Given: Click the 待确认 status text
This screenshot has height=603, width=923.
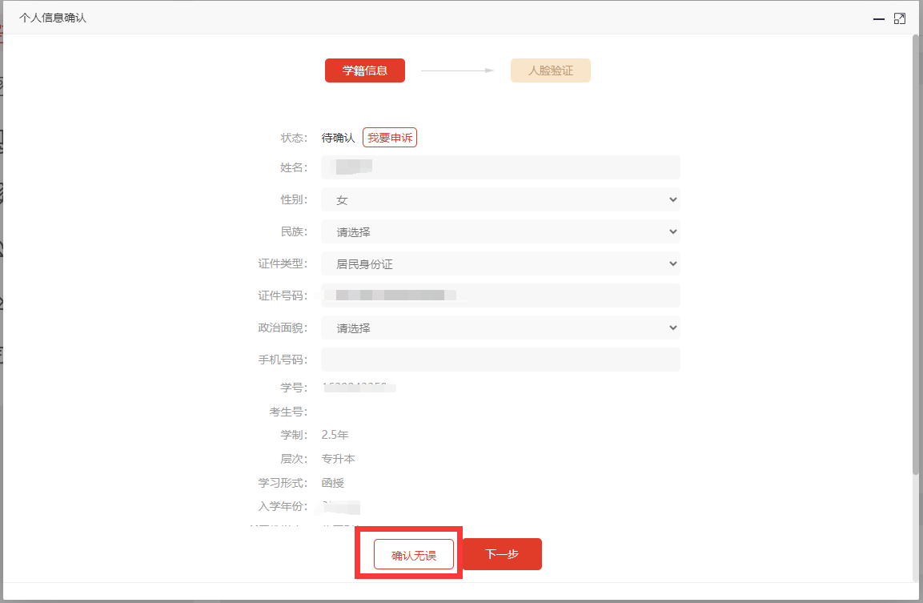Looking at the screenshot, I should pos(338,138).
